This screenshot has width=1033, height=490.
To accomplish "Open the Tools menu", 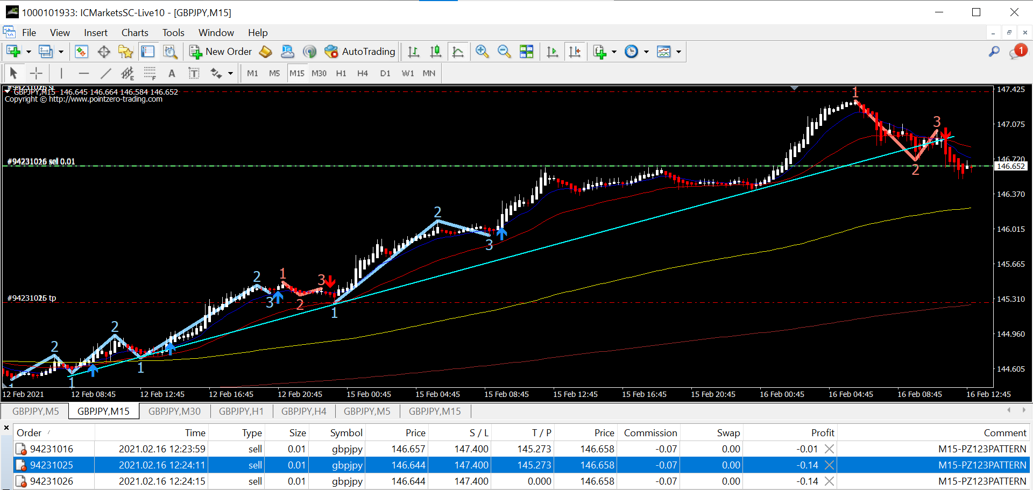I will pos(173,33).
